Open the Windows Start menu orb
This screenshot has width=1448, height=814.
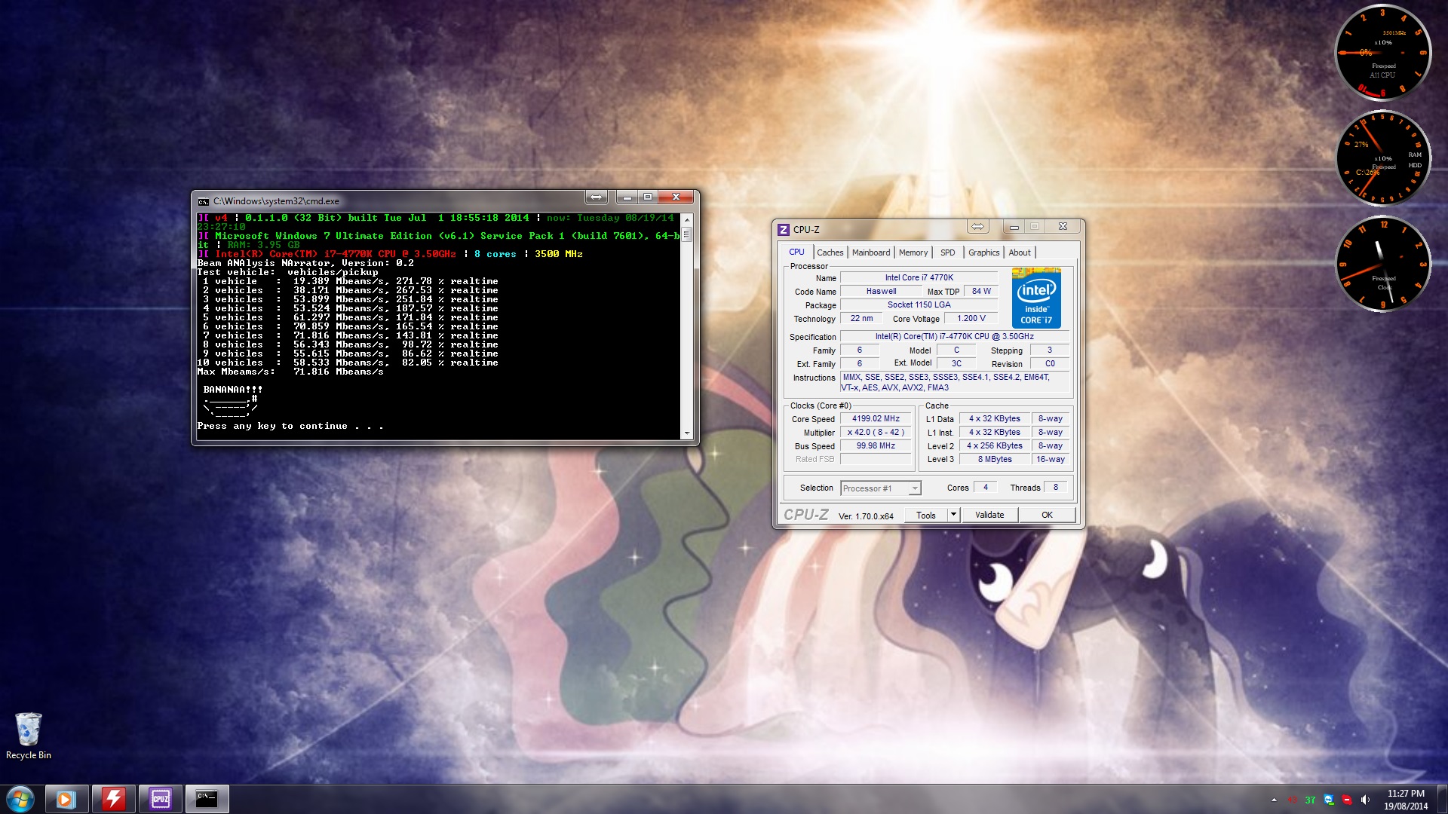[20, 799]
